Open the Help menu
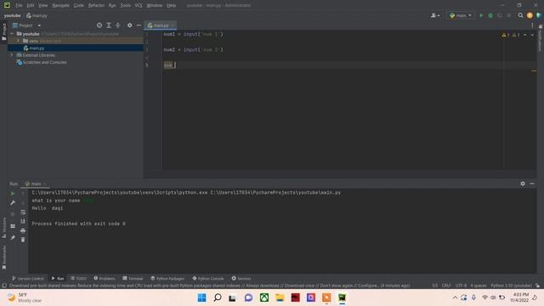The height and width of the screenshot is (306, 544). tap(171, 6)
